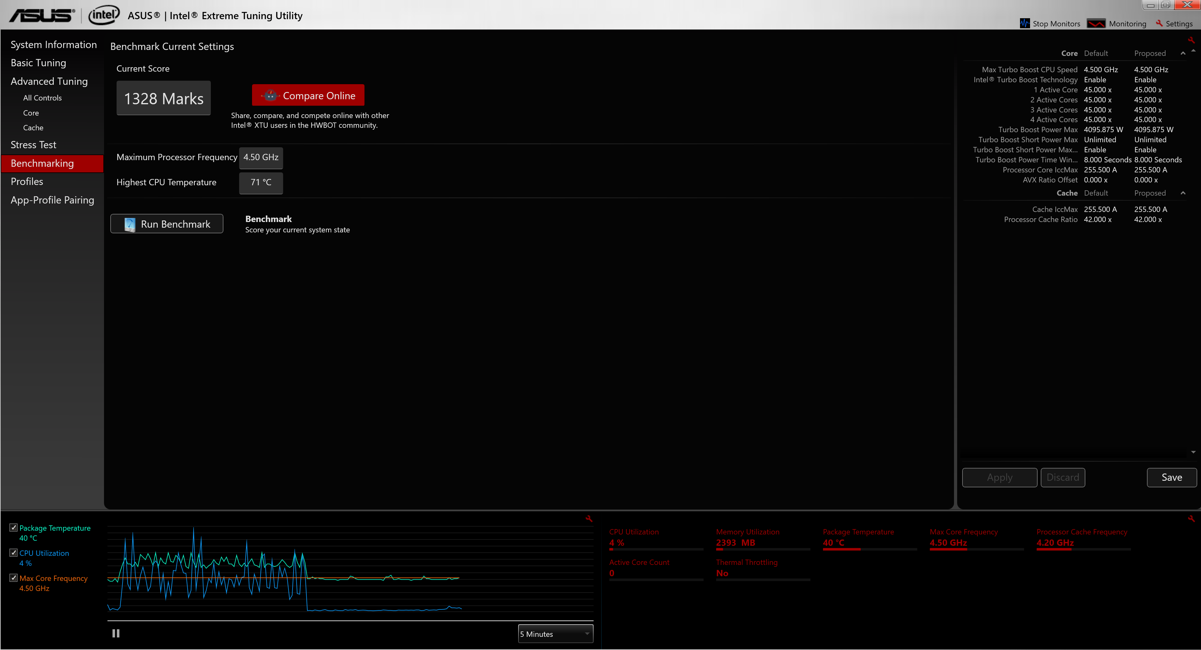Open the 5 Minutes time range dropdown
Image resolution: width=1201 pixels, height=650 pixels.
555,634
